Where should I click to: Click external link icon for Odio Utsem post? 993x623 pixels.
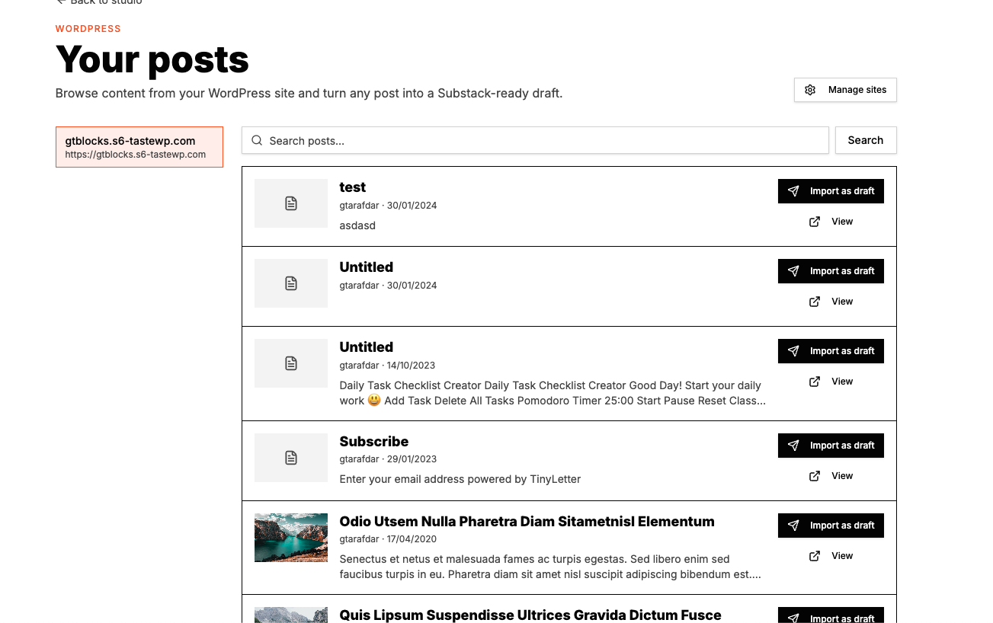point(815,556)
